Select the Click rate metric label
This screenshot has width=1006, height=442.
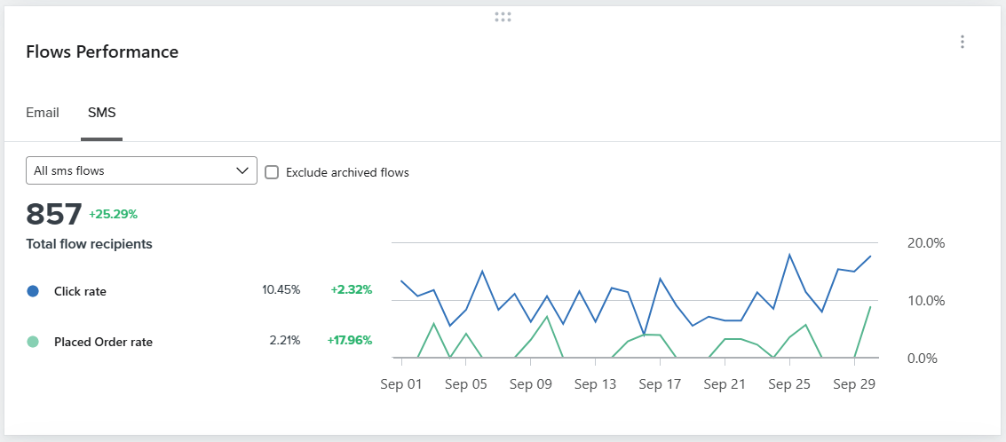[80, 291]
